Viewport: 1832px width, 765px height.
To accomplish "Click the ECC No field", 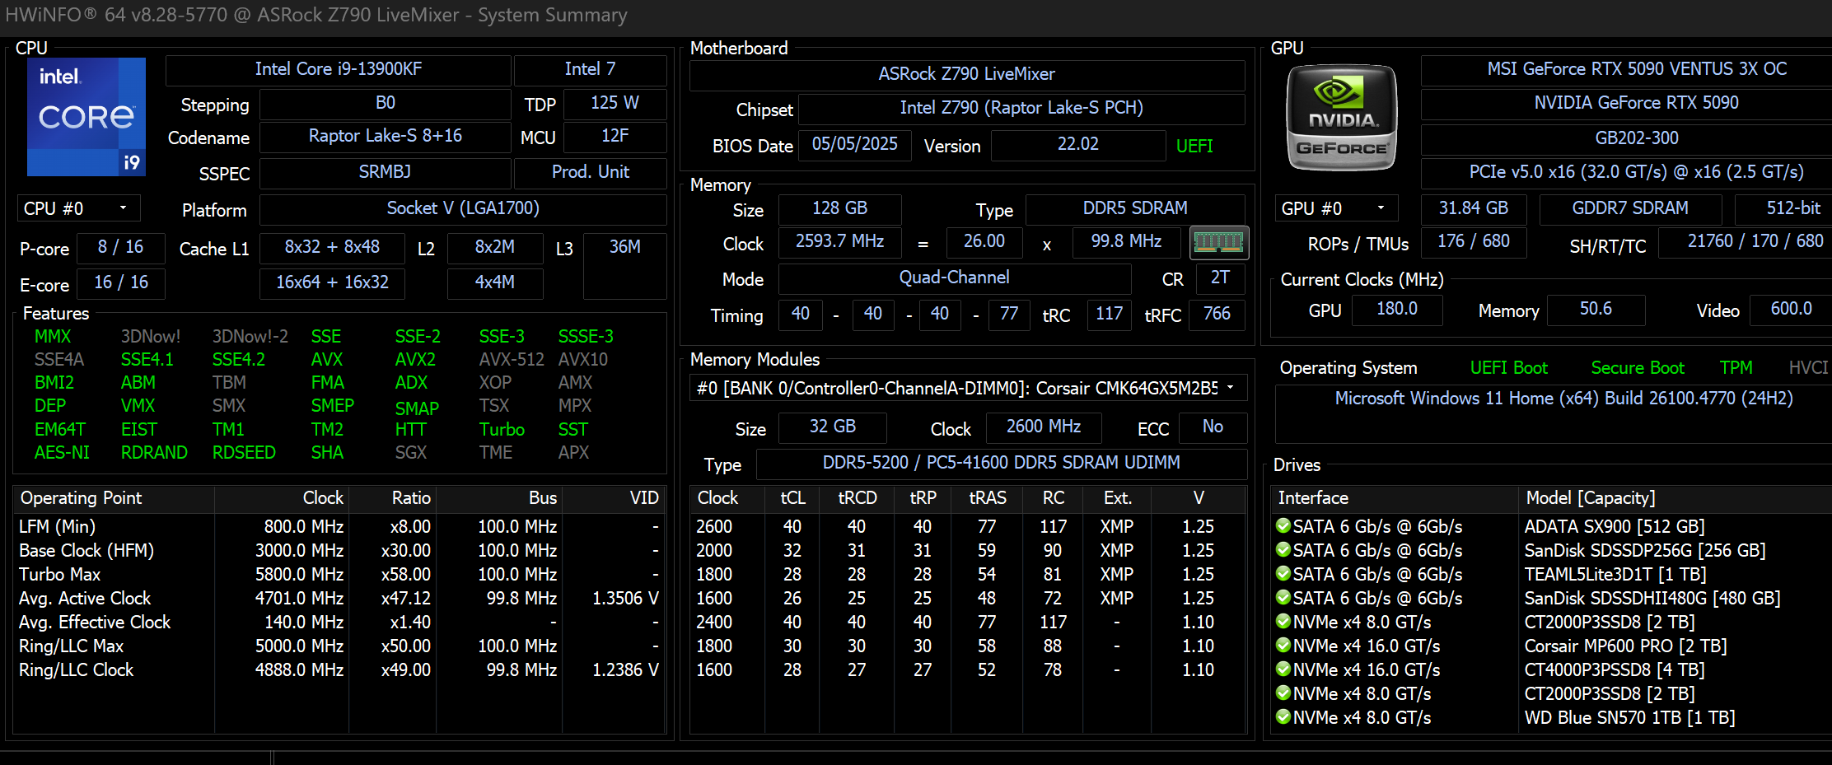I will (x=1213, y=427).
